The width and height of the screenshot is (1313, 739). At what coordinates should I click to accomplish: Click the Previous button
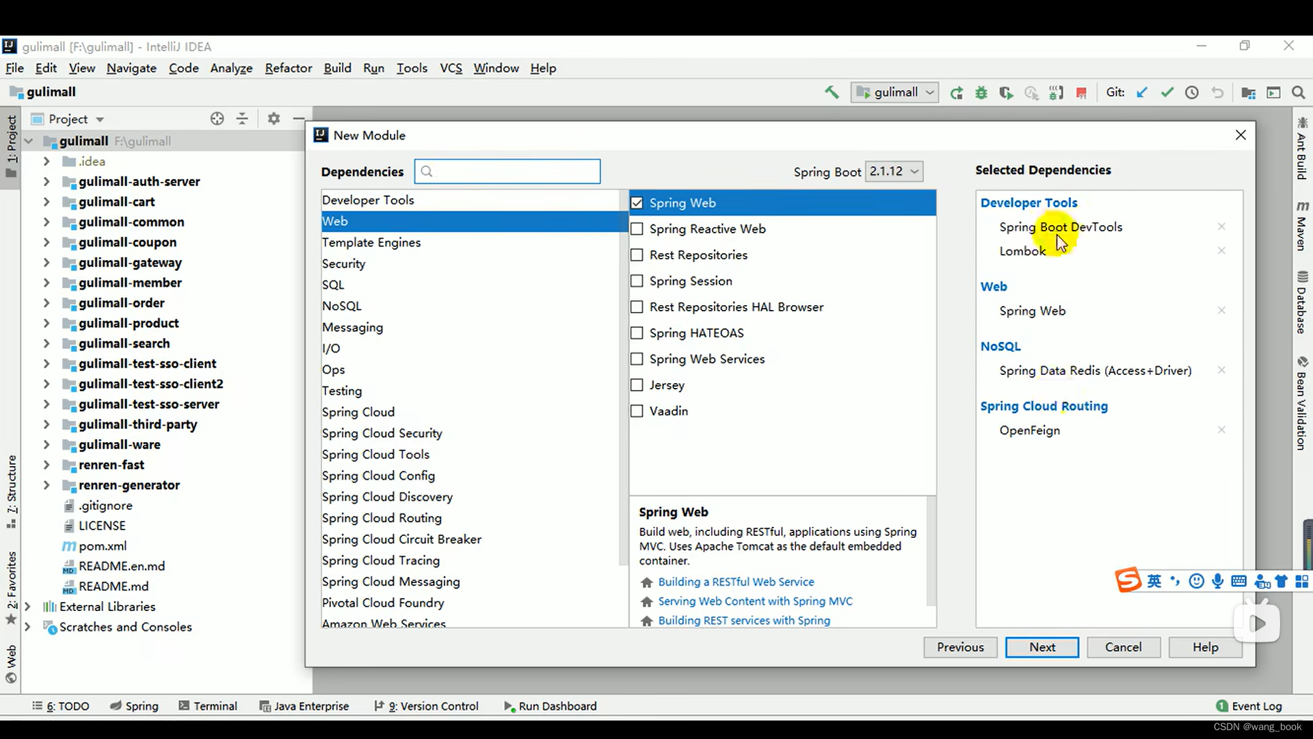coord(960,647)
